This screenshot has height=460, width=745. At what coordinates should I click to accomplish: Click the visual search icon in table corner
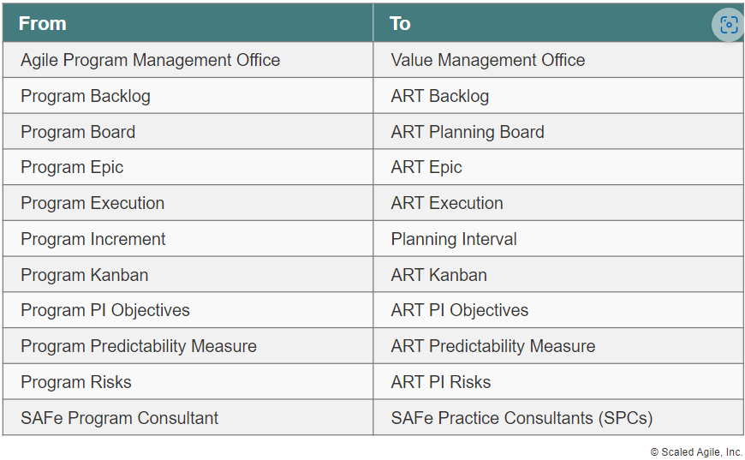(x=728, y=25)
